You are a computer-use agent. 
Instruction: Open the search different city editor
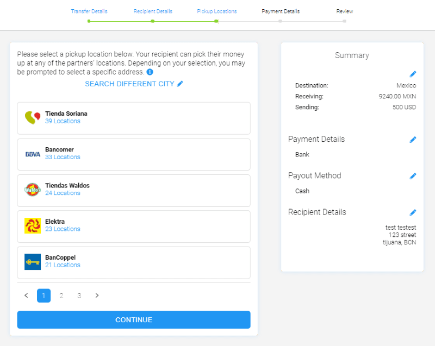134,84
